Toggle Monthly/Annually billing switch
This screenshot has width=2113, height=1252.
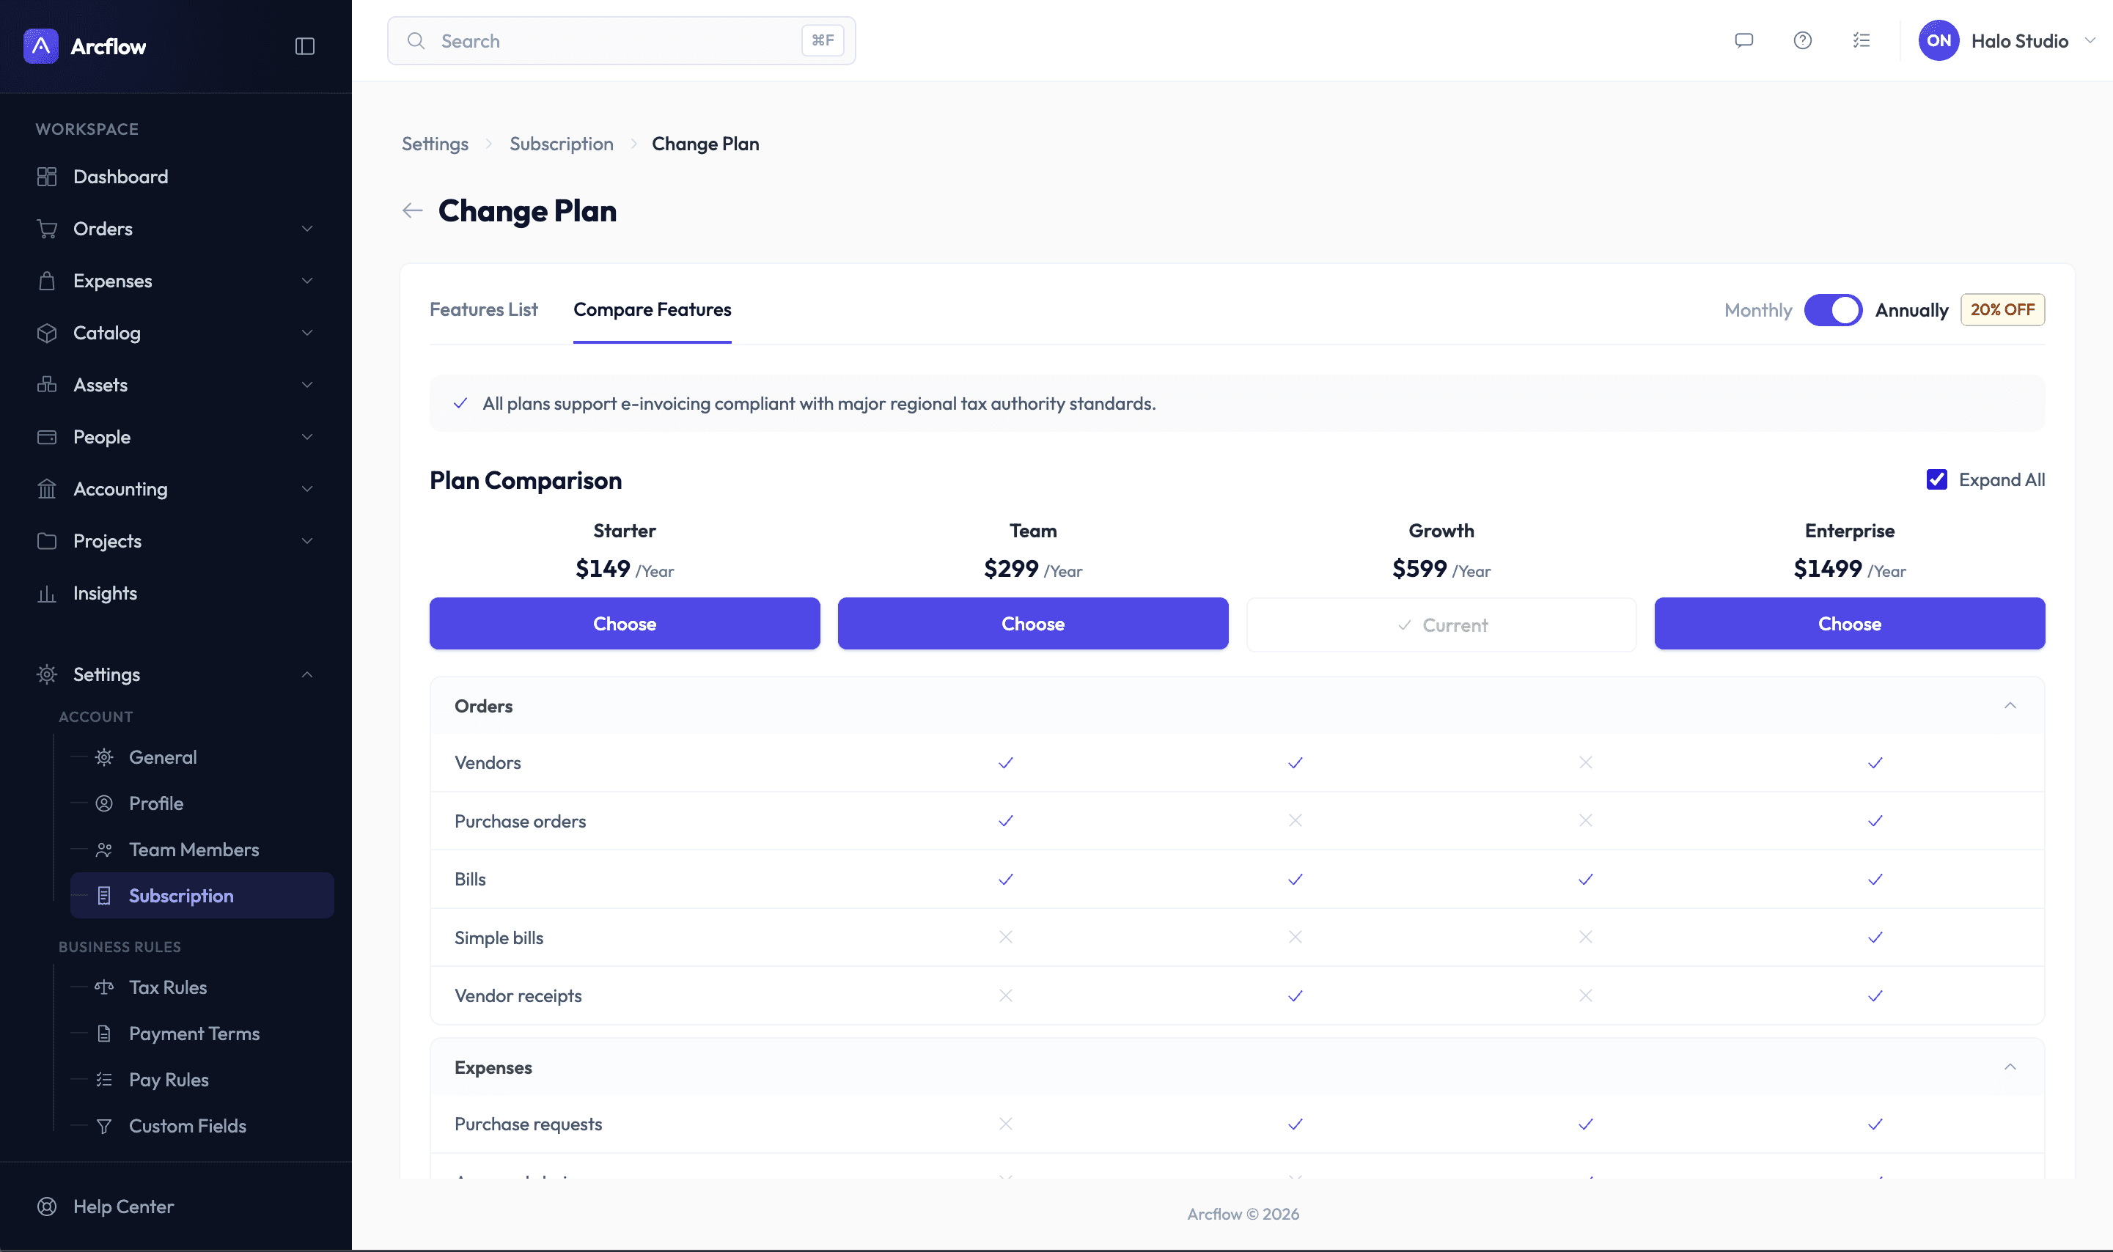(x=1833, y=309)
